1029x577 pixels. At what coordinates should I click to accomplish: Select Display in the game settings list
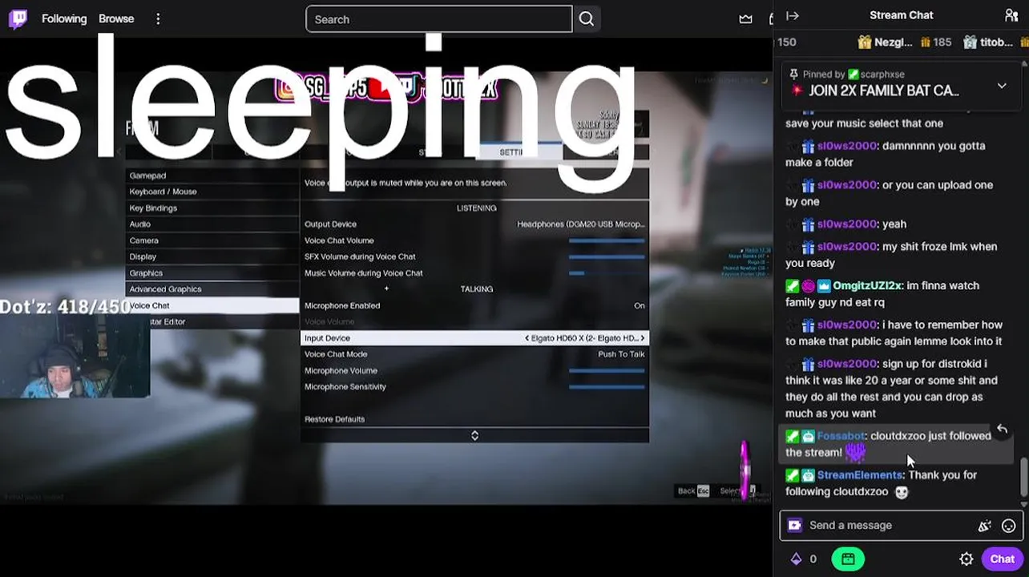212,256
